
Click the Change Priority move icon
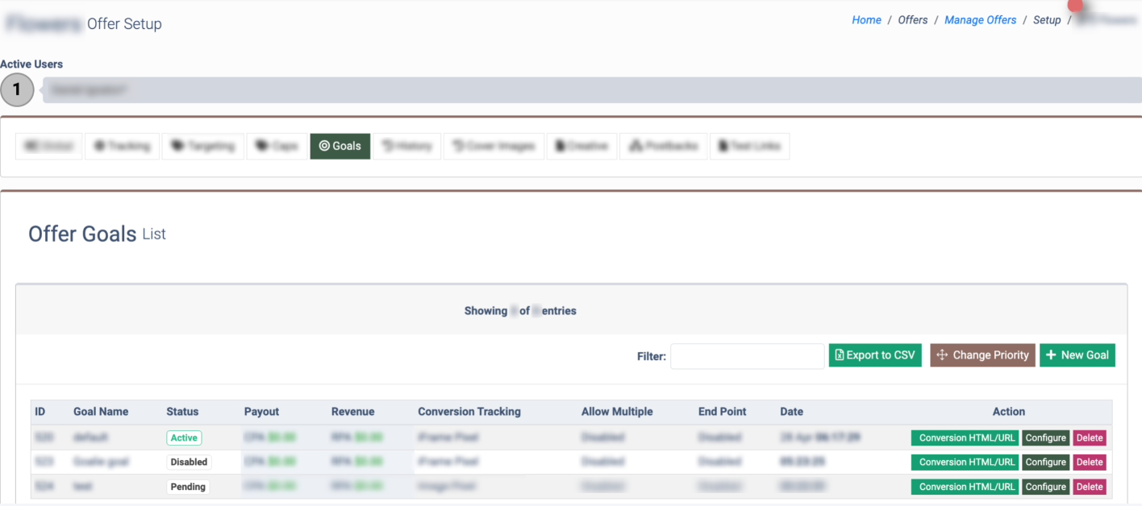coord(942,355)
